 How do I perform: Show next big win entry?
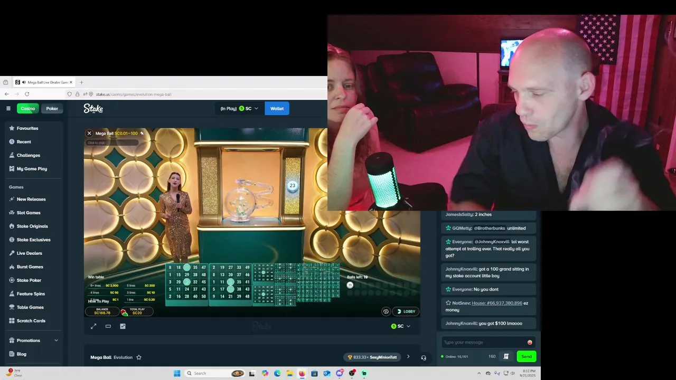pos(408,357)
